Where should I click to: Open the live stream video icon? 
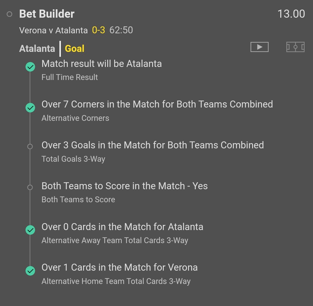[259, 47]
